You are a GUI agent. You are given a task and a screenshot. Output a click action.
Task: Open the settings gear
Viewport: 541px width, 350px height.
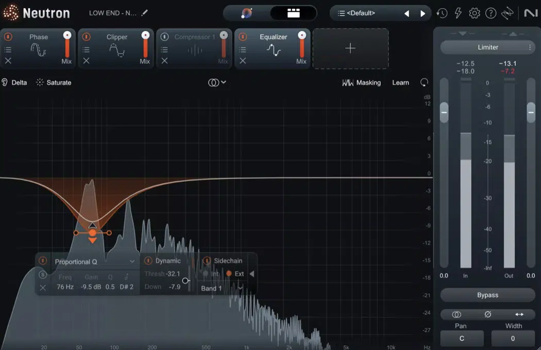click(475, 13)
